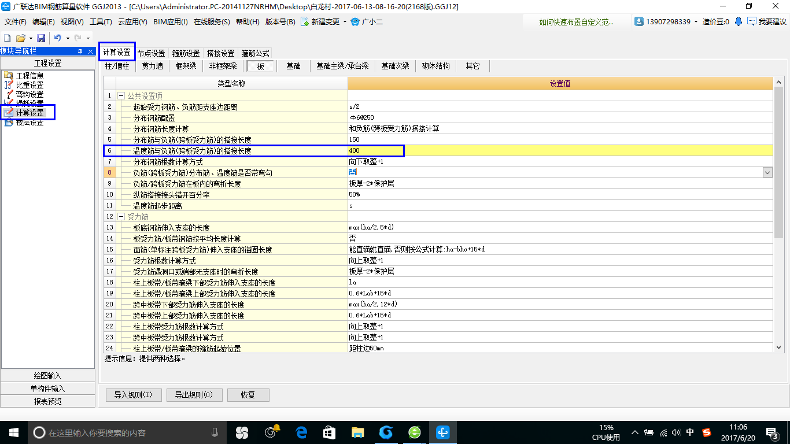Collapse the 受力筋 group
This screenshot has height=444, width=790.
pos(121,216)
